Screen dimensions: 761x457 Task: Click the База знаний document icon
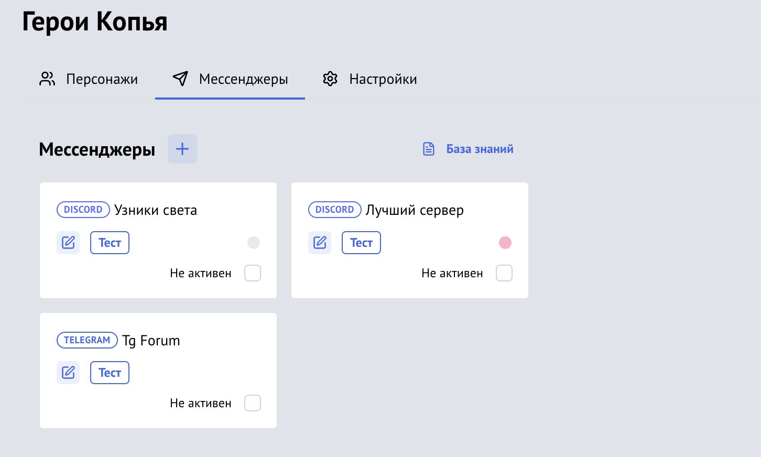[x=429, y=149]
